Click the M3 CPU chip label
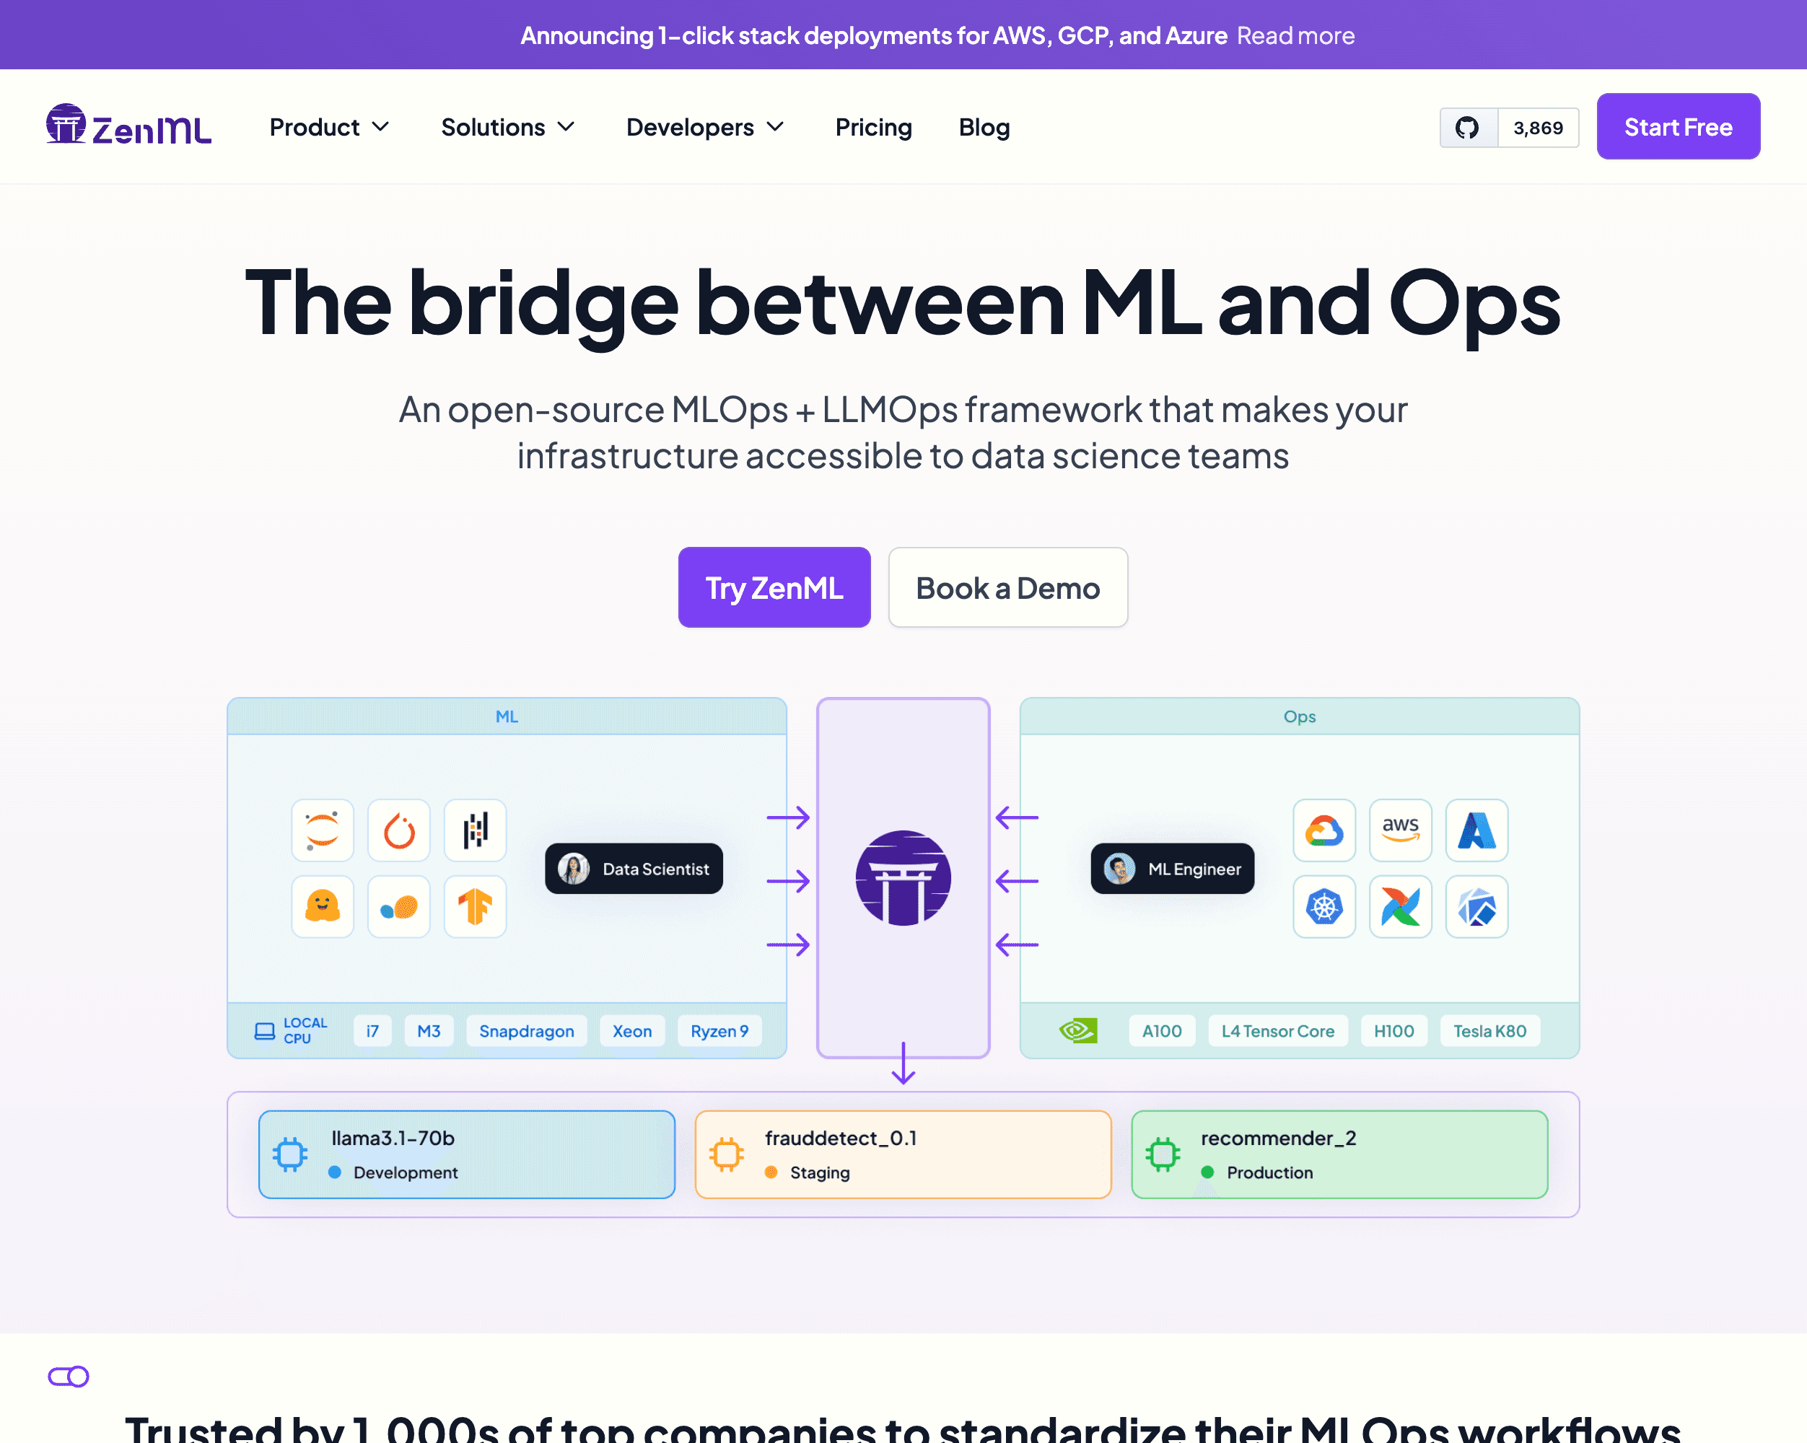1807x1443 pixels. [429, 1031]
